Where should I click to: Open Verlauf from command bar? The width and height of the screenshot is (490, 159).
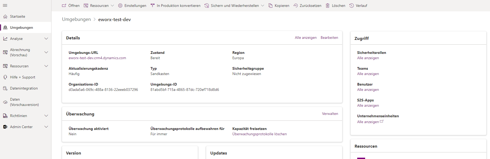[358, 6]
